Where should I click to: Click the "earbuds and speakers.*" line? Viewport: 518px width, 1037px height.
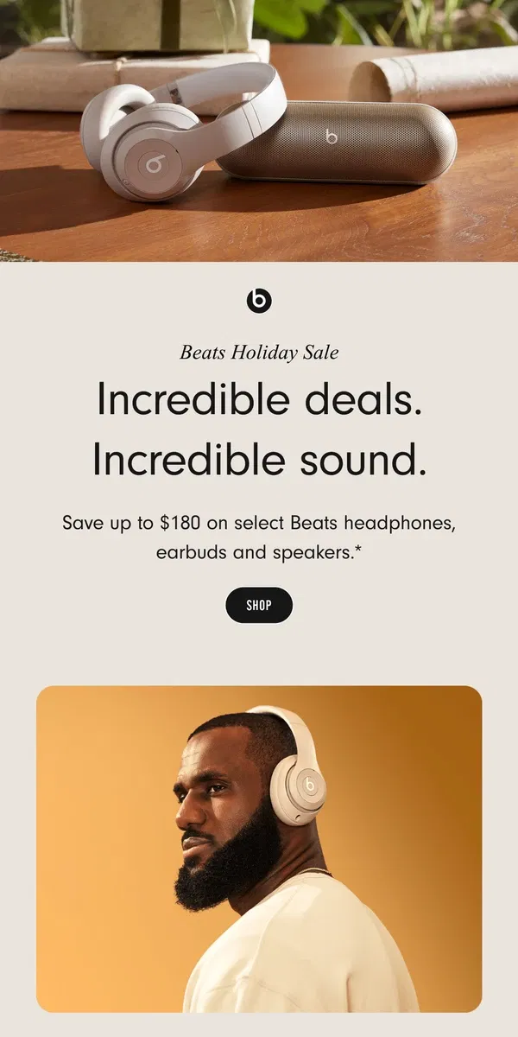[x=259, y=551]
